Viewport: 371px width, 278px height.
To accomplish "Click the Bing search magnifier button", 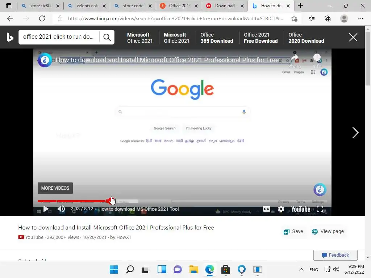I will click(x=107, y=37).
